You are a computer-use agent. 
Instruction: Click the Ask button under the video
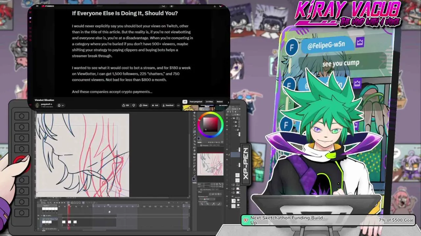click(155, 105)
